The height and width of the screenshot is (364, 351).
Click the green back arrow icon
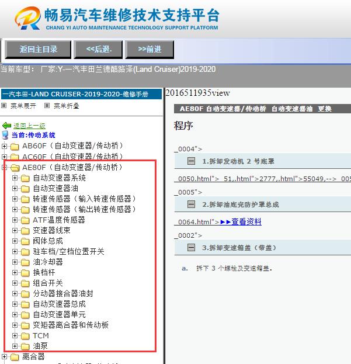(x=6, y=126)
